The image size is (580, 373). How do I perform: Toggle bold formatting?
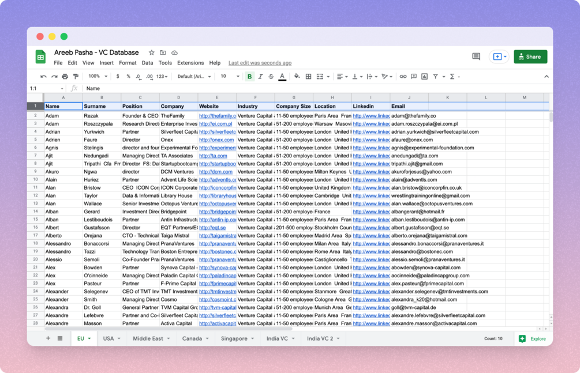pos(250,77)
